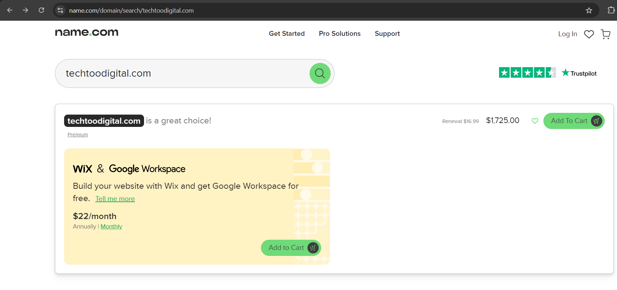Click the Tell me more link
The width and height of the screenshot is (617, 290).
(115, 199)
